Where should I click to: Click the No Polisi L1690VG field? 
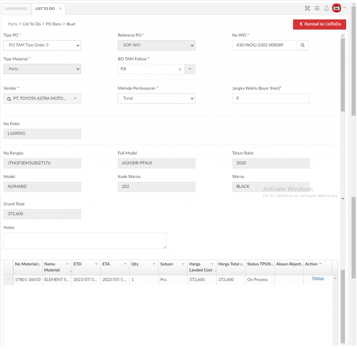point(42,134)
